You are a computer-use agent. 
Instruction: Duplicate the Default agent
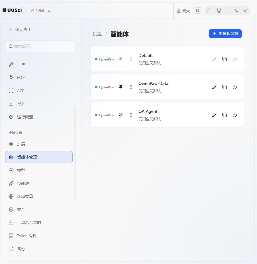(x=225, y=59)
